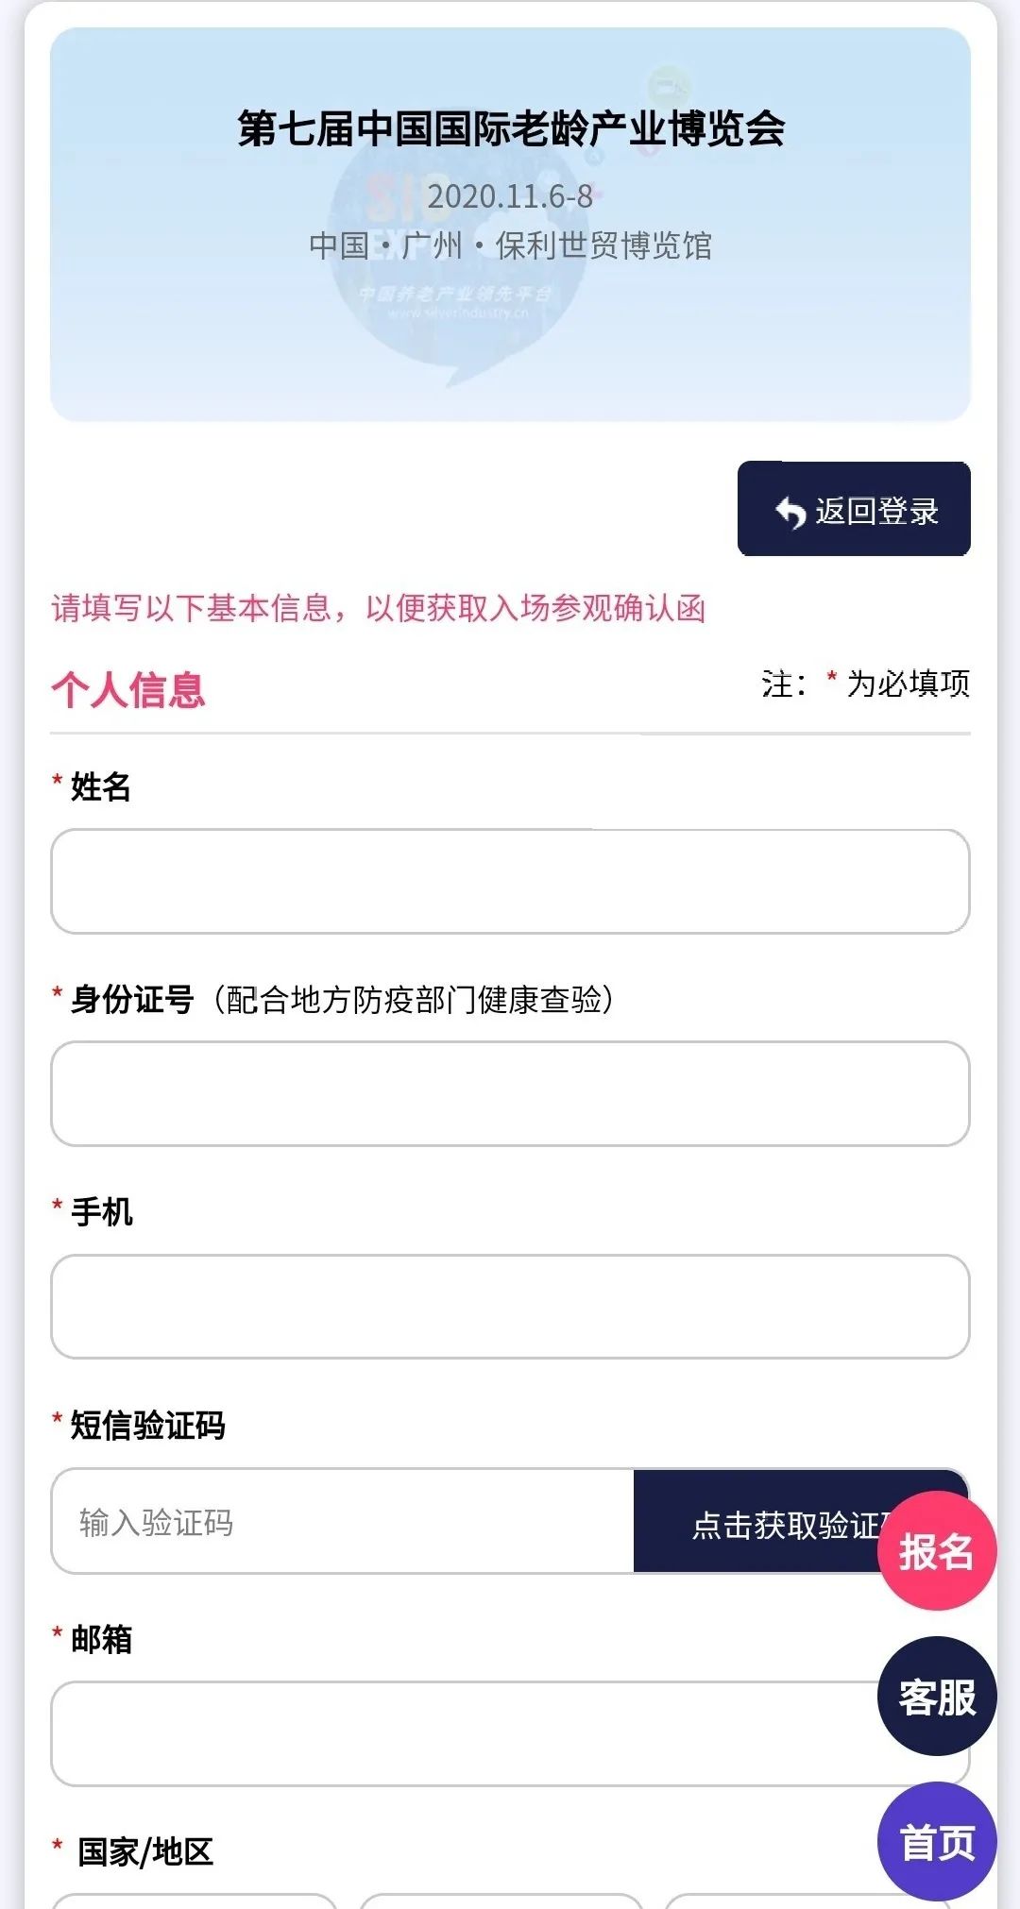Click the 为必填项 required note

[907, 684]
